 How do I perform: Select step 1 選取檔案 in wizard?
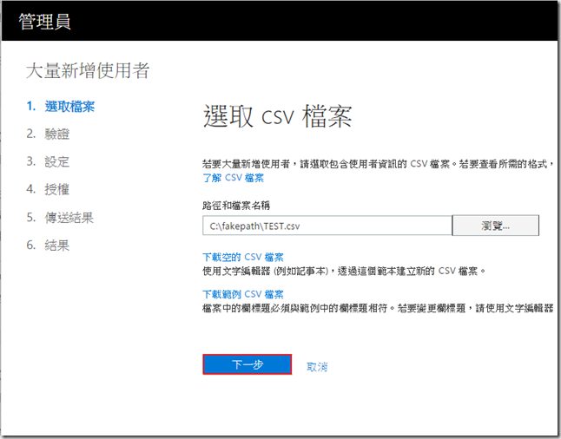[x=69, y=107]
